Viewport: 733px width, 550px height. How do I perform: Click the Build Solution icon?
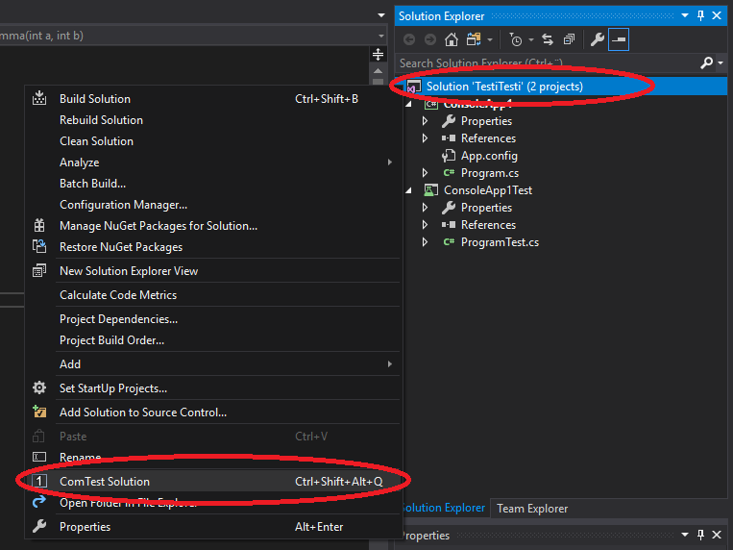point(39,98)
